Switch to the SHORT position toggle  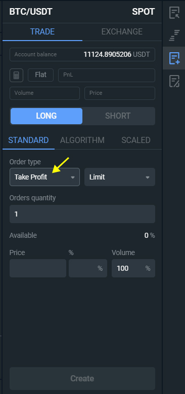pos(118,116)
